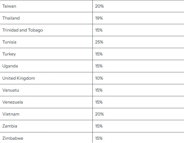
Task: Click the 15% rate beside Uganda
Action: pyautogui.click(x=99, y=66)
